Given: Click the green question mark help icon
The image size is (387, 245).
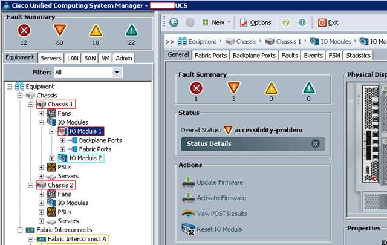Looking at the screenshot, I should pyautogui.click(x=286, y=22).
